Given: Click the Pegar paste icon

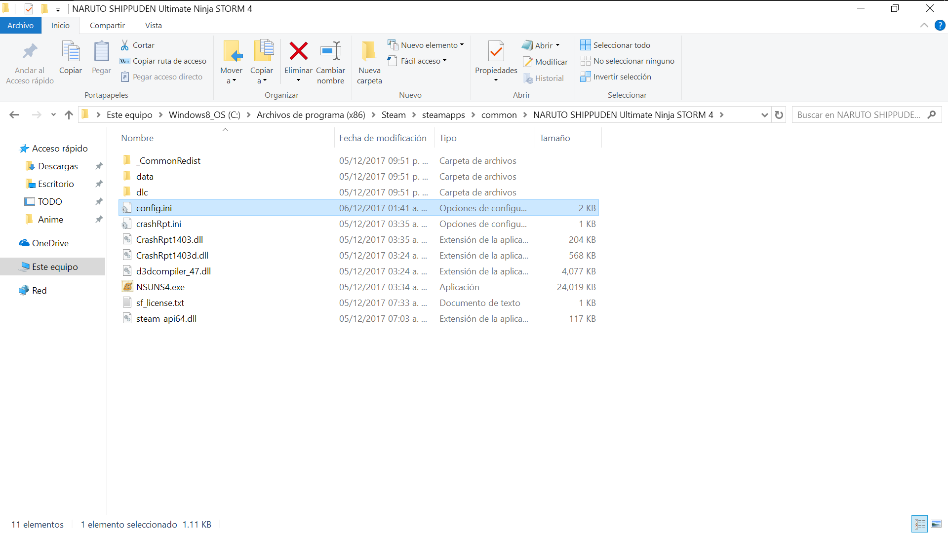Looking at the screenshot, I should pyautogui.click(x=101, y=52).
